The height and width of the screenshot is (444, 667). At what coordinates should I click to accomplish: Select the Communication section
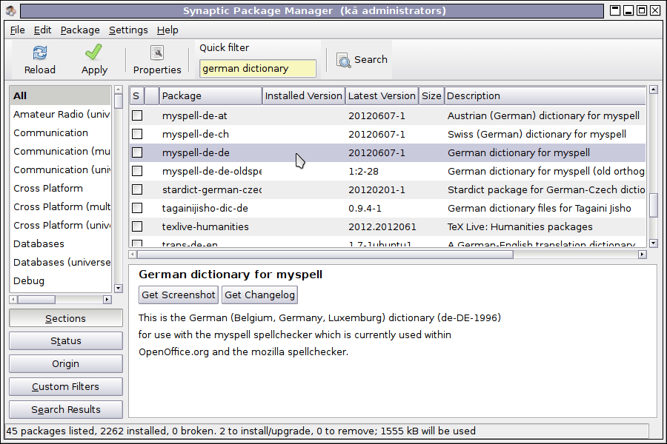click(61, 132)
